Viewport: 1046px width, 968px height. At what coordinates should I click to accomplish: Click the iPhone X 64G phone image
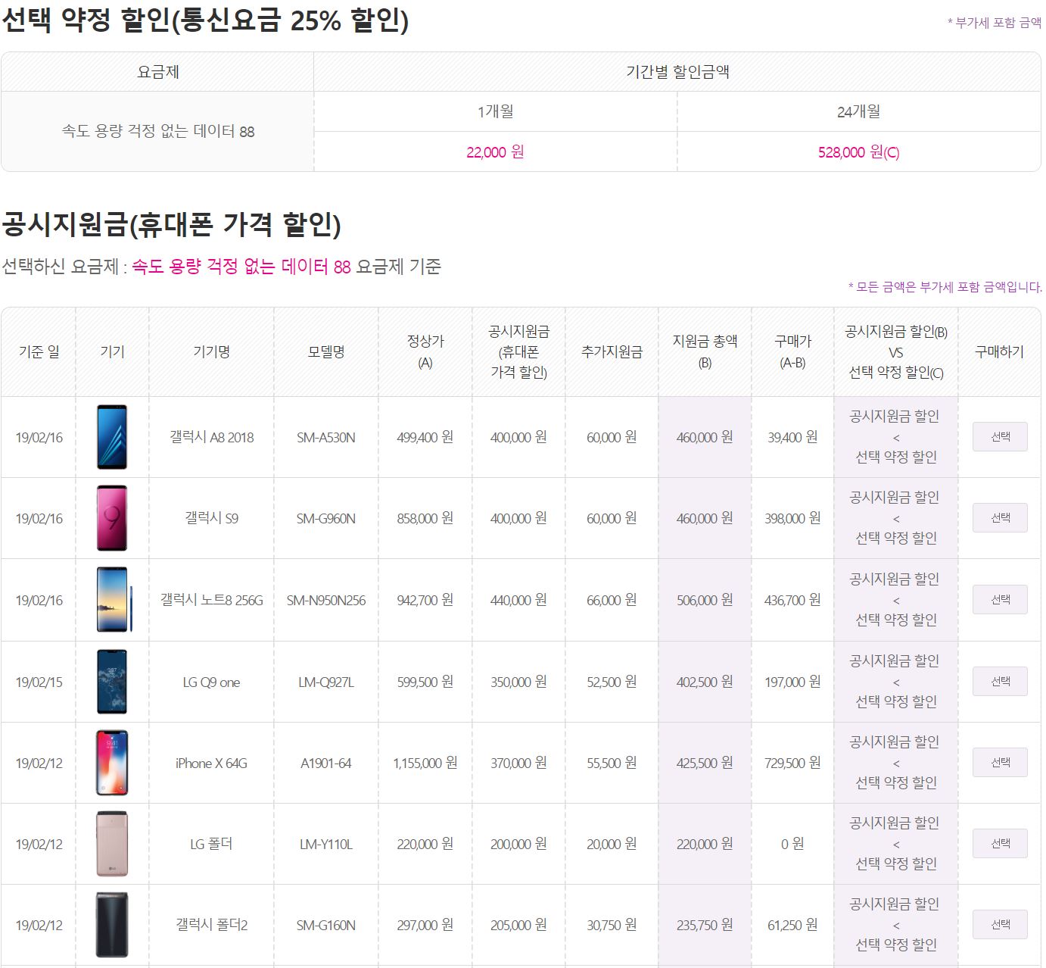(x=112, y=763)
